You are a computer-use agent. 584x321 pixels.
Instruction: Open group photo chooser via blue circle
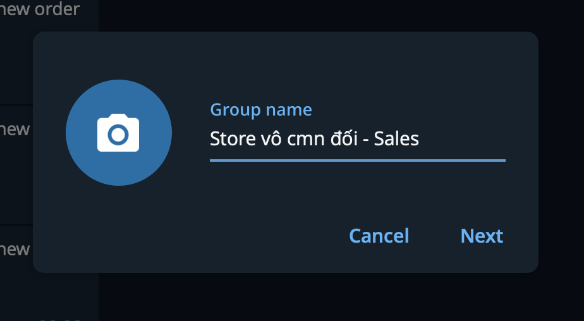pyautogui.click(x=119, y=133)
